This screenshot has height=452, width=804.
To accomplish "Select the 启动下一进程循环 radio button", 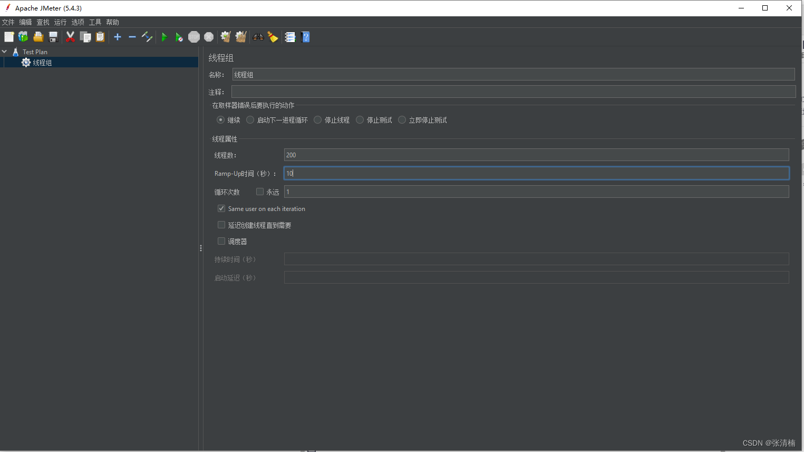I will coord(250,120).
